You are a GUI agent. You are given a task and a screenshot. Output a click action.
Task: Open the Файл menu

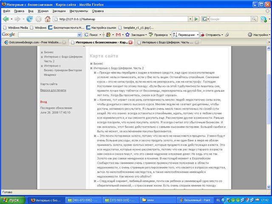tap(7, 11)
